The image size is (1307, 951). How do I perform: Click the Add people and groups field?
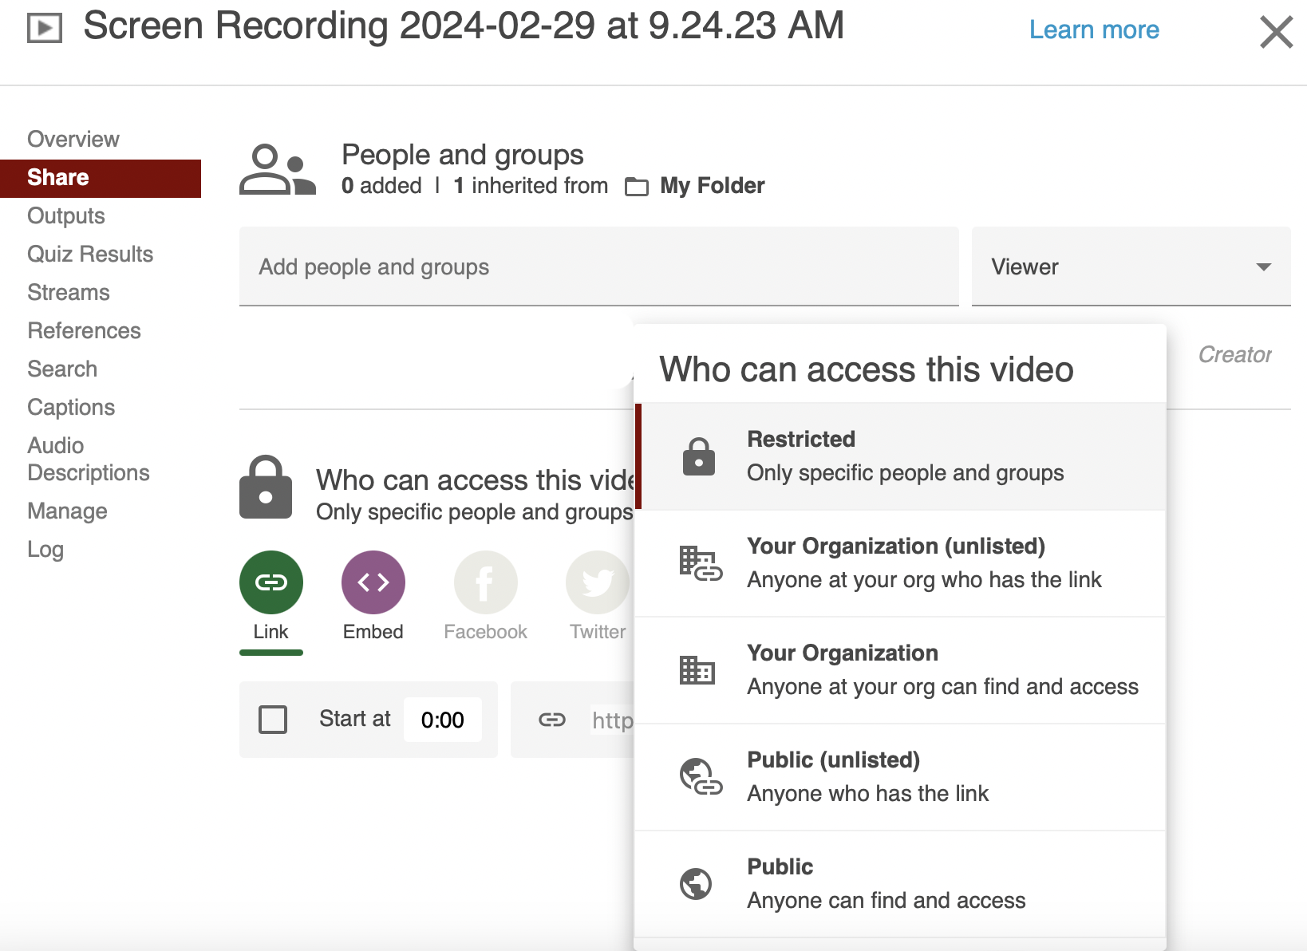598,266
